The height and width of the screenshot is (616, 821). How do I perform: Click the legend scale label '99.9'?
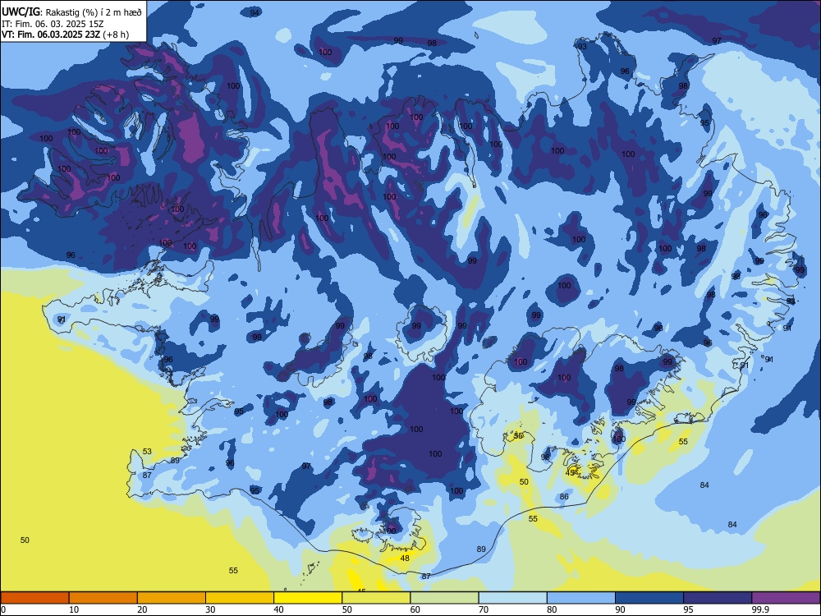click(760, 609)
